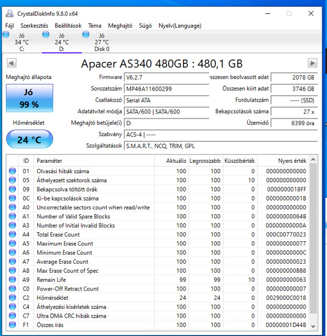Click the Szolgáltatások field S.M.A.R.T., NCQ, TRIM, GPL
327x336 pixels.
[221, 146]
